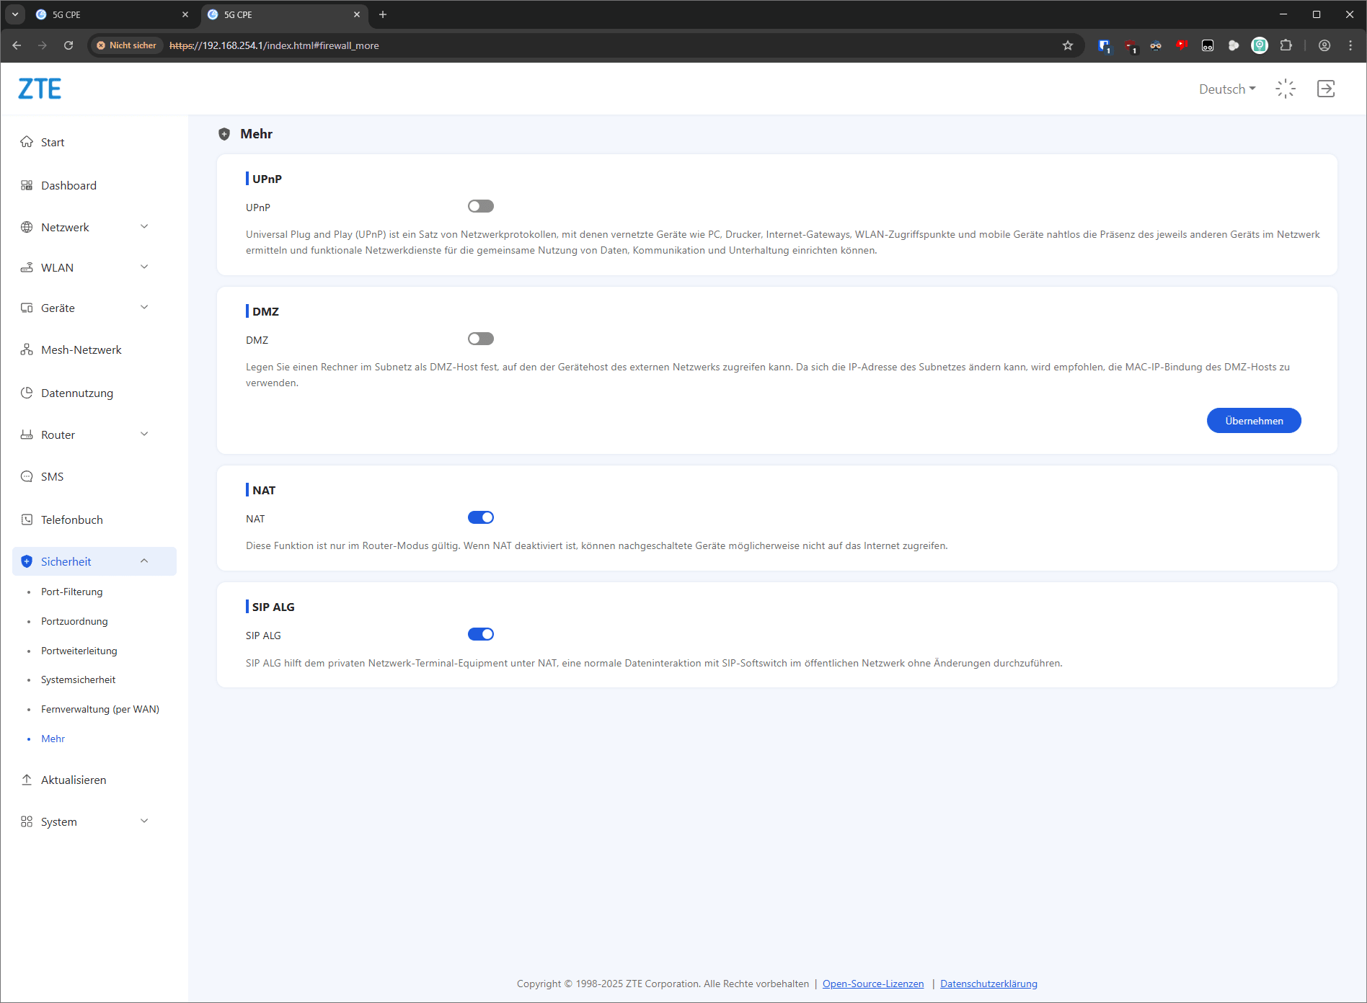Open the browser extensions puzzle icon

[1286, 45]
